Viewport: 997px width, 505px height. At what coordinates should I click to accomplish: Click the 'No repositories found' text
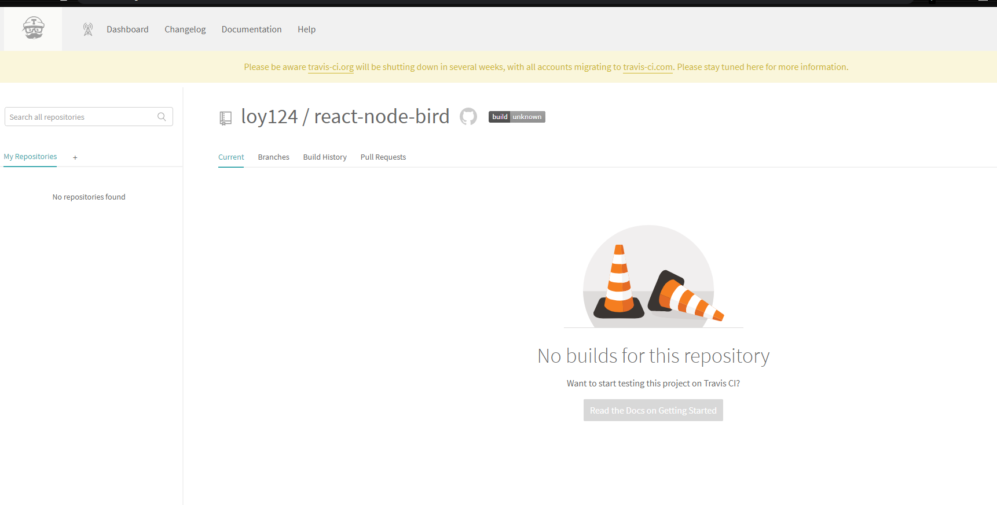pos(89,197)
